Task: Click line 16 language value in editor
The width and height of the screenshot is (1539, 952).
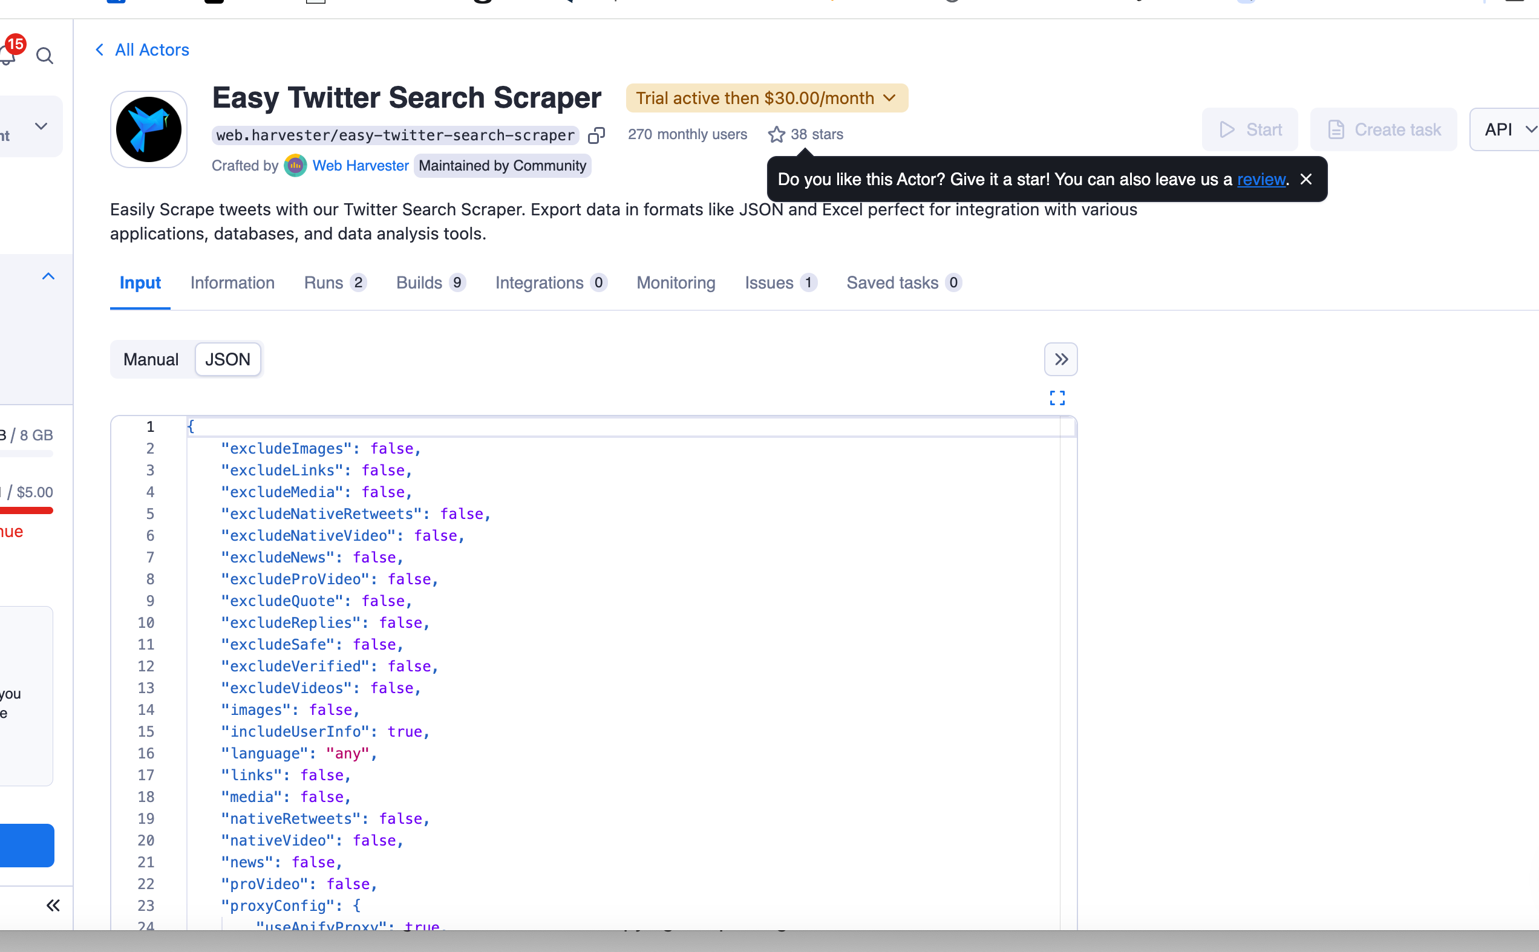Action: click(347, 753)
